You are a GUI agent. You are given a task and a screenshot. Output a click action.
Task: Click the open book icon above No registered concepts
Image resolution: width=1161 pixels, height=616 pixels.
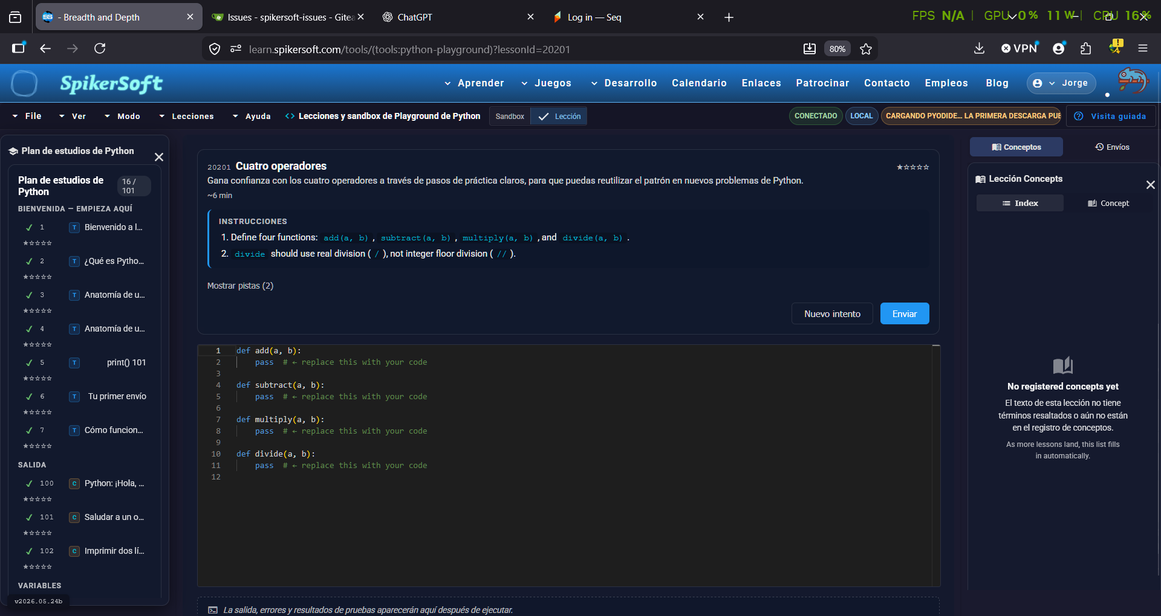point(1062,365)
